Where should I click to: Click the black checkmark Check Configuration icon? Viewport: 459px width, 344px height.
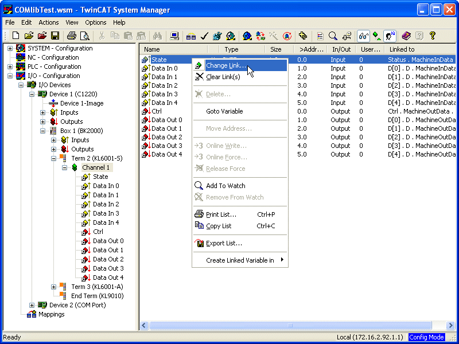pyautogui.click(x=204, y=36)
